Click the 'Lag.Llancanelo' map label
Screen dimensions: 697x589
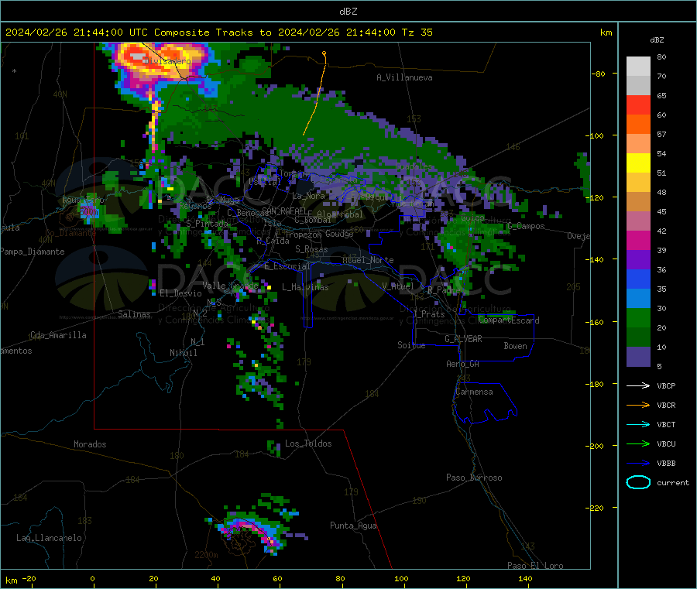point(49,538)
